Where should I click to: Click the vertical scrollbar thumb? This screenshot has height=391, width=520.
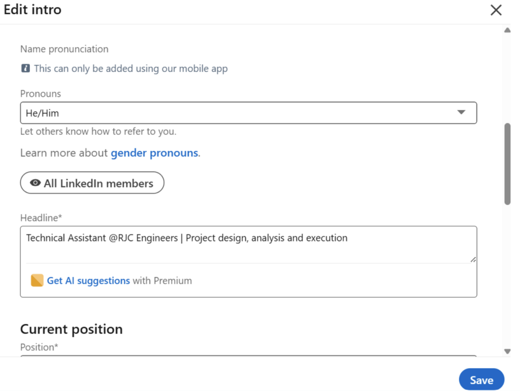(x=507, y=163)
